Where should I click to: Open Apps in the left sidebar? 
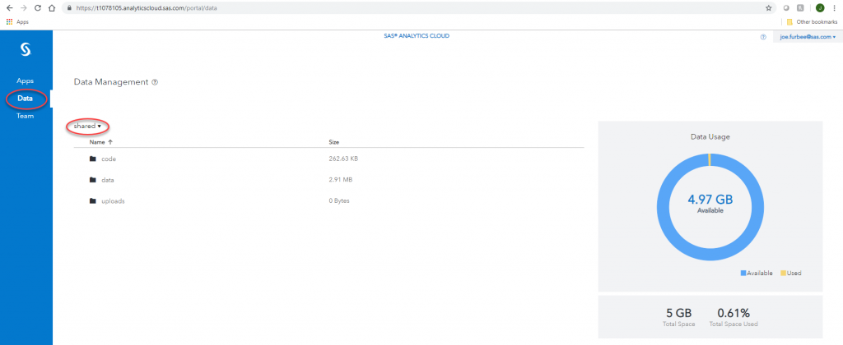[26, 80]
